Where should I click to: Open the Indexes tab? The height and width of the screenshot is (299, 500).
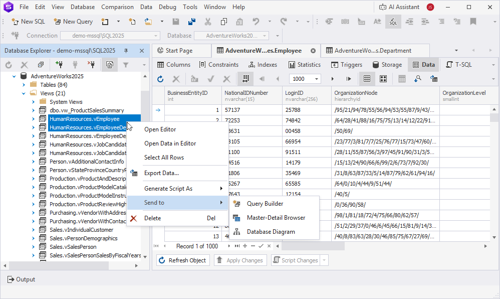(263, 65)
